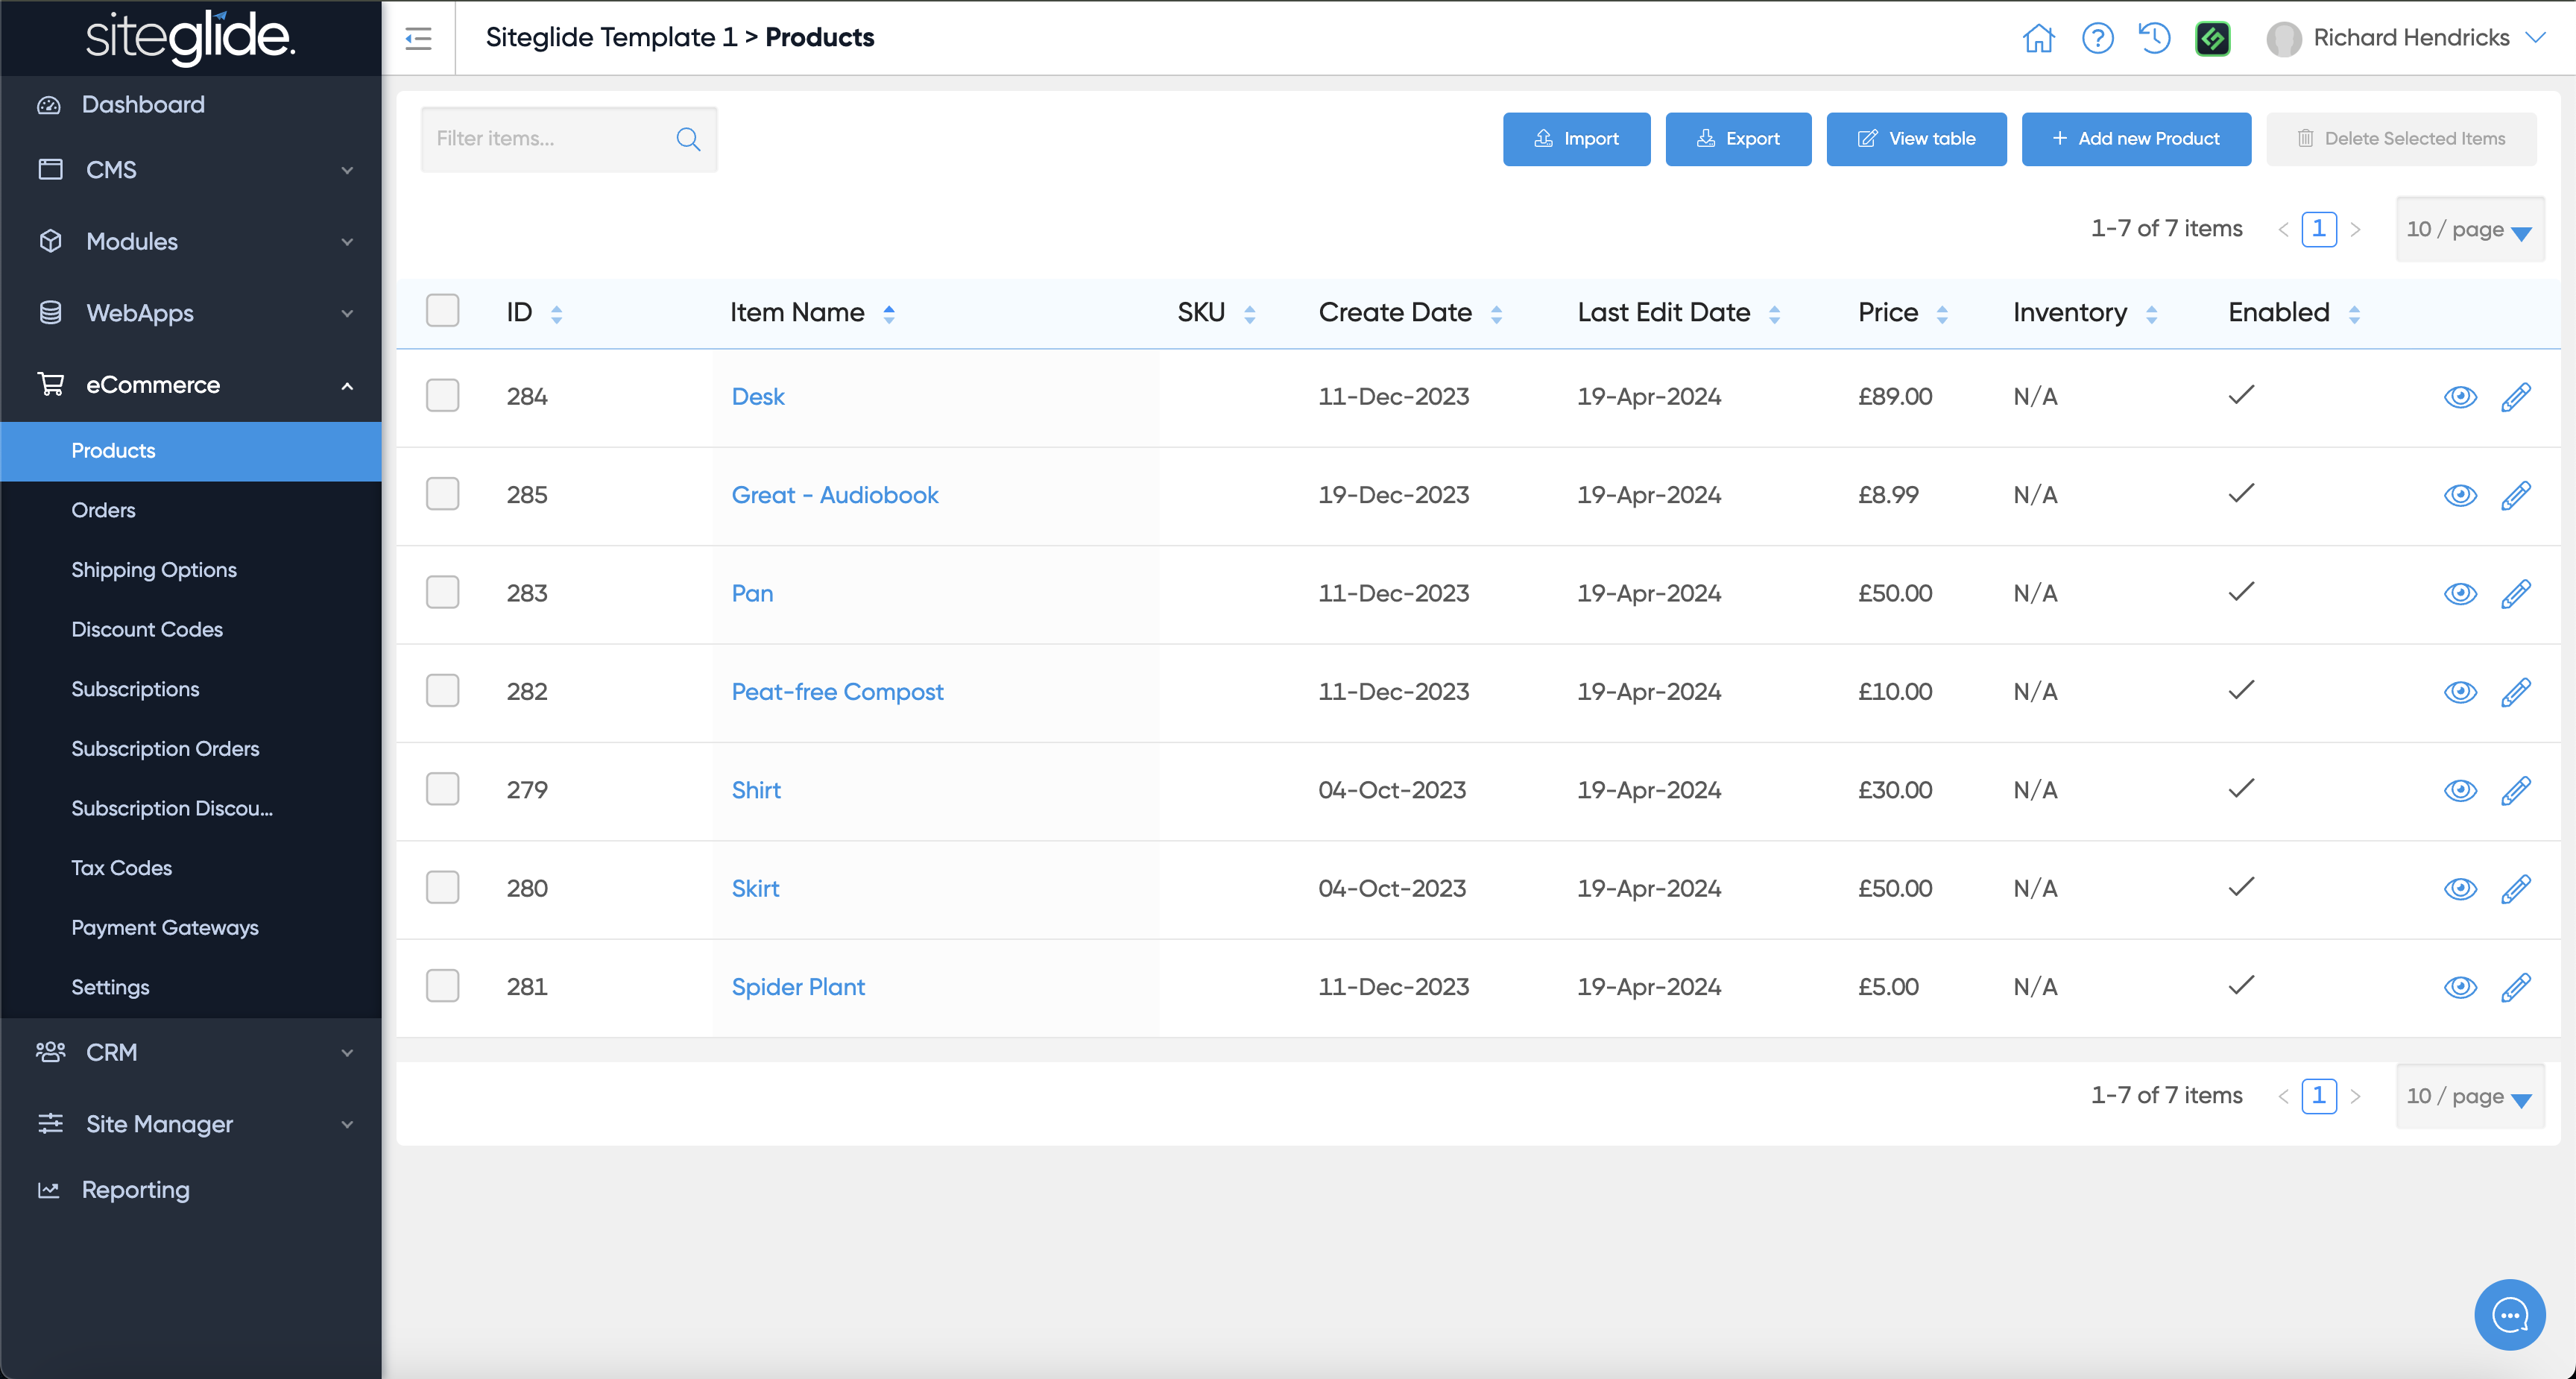Open the live chat bubble icon
2576x1379 pixels.
(2509, 1314)
